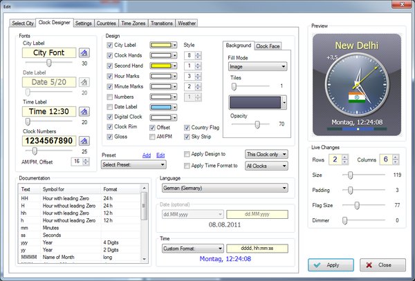This screenshot has height=281, width=415.
Task: Uncheck the Sky Strip option
Action: (x=187, y=137)
